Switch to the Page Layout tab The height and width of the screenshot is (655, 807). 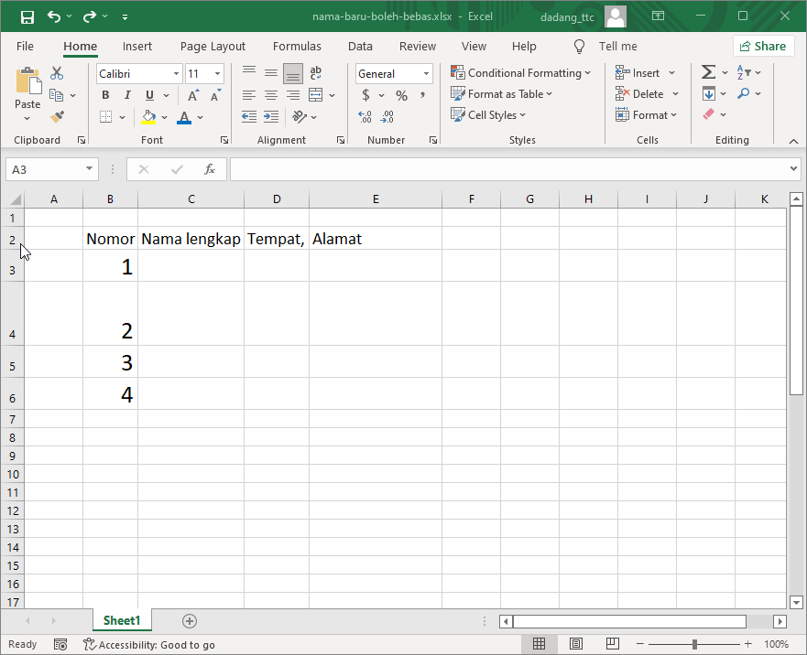(x=213, y=46)
